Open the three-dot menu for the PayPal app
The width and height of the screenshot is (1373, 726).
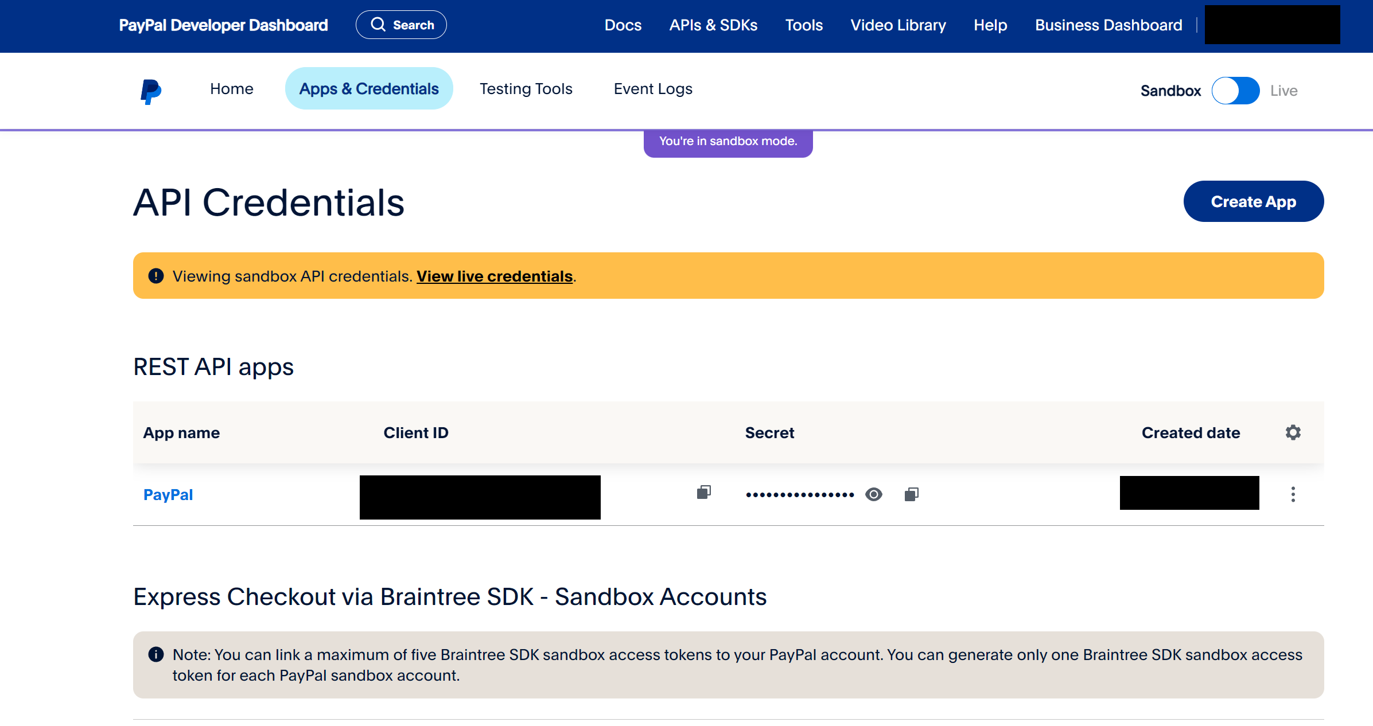1293,494
